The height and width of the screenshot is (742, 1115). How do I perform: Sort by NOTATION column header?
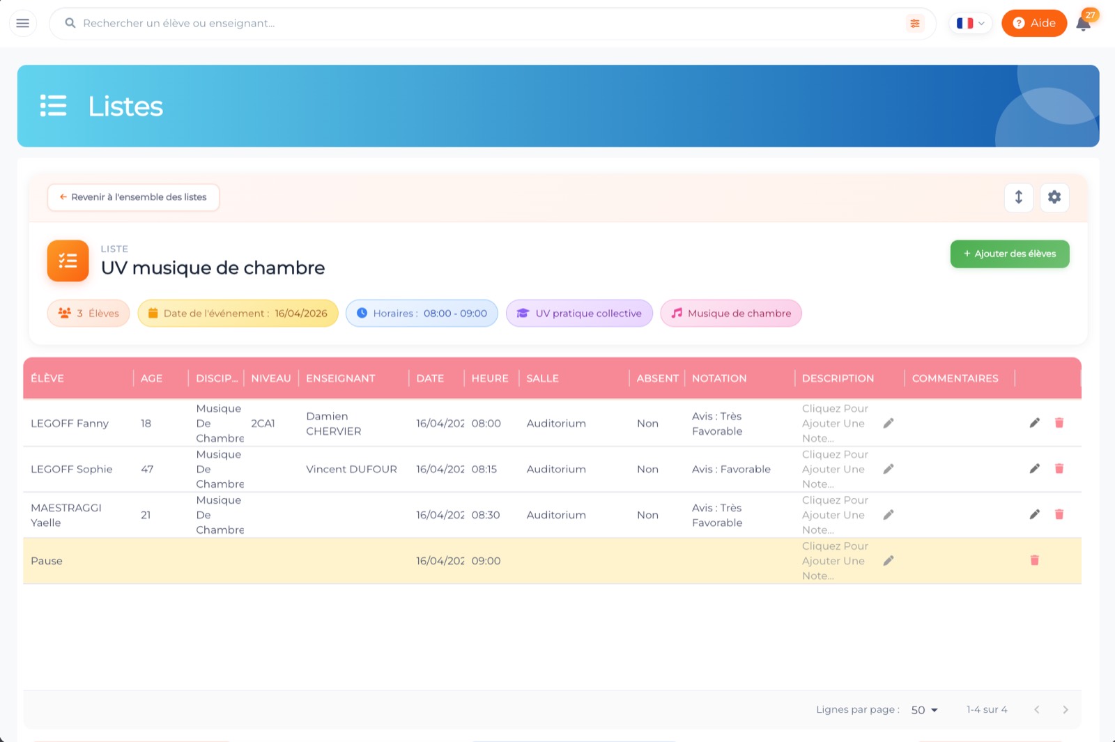(x=719, y=378)
